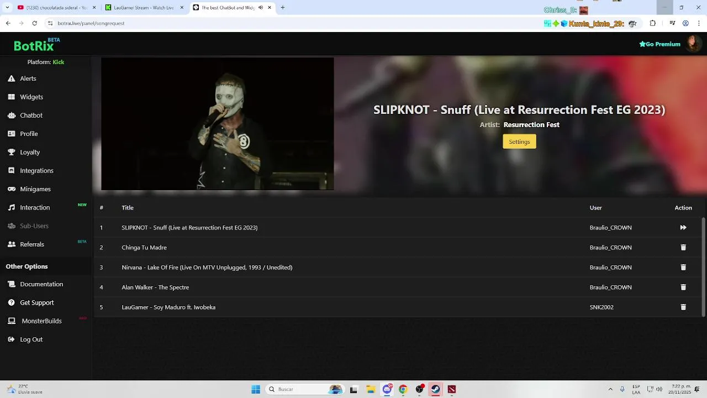
Task: Switch to the YouTube chocolatada sideral tab
Action: [x=56, y=8]
